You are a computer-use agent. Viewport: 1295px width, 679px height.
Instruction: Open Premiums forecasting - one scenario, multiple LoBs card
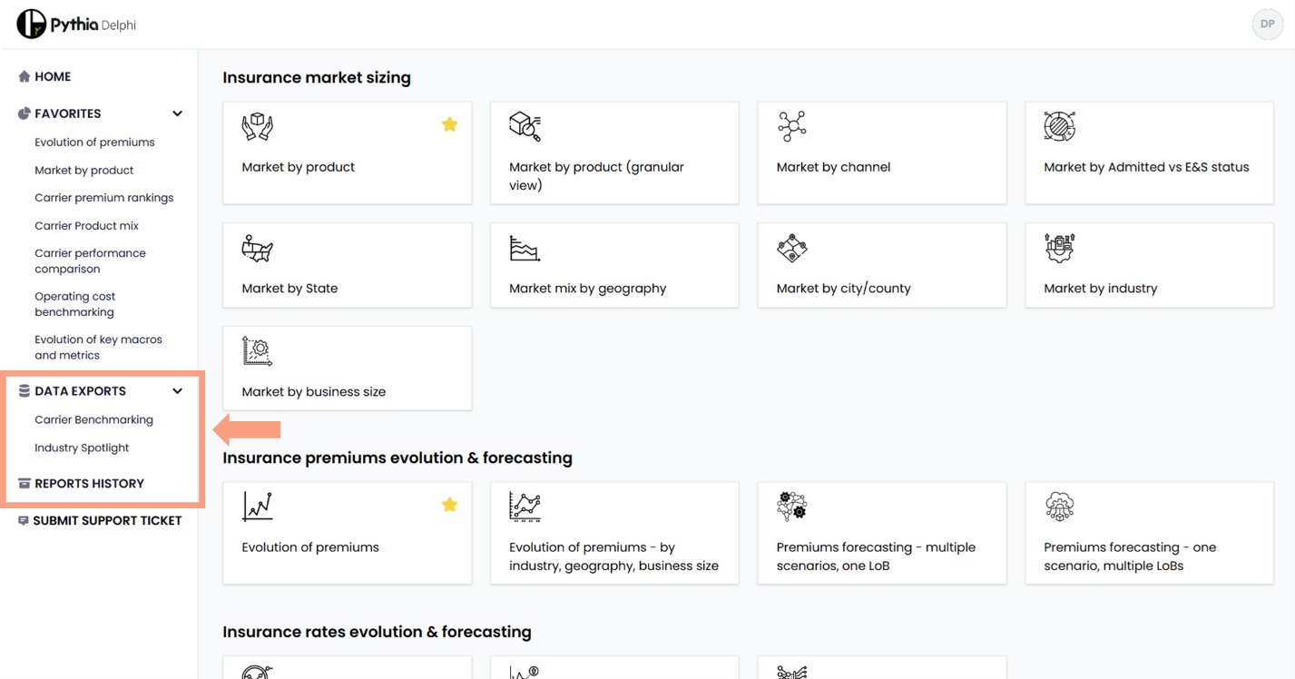click(1149, 533)
